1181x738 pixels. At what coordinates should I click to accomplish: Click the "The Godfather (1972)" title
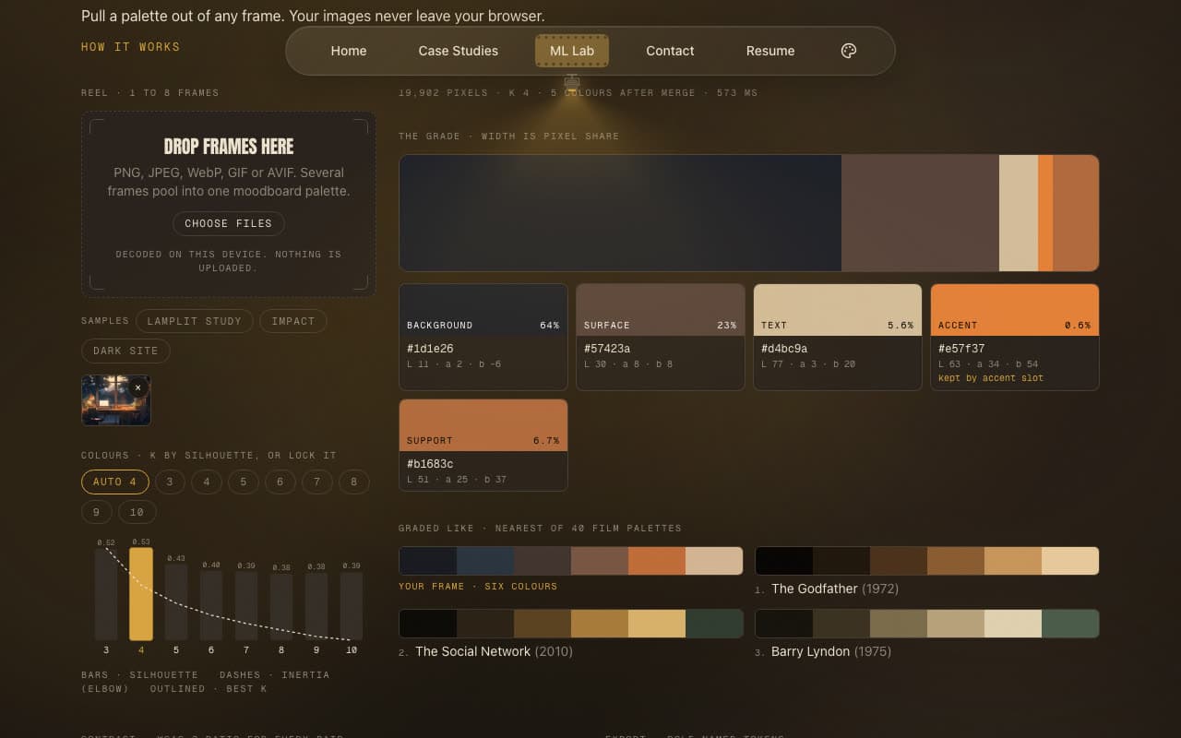click(x=837, y=589)
